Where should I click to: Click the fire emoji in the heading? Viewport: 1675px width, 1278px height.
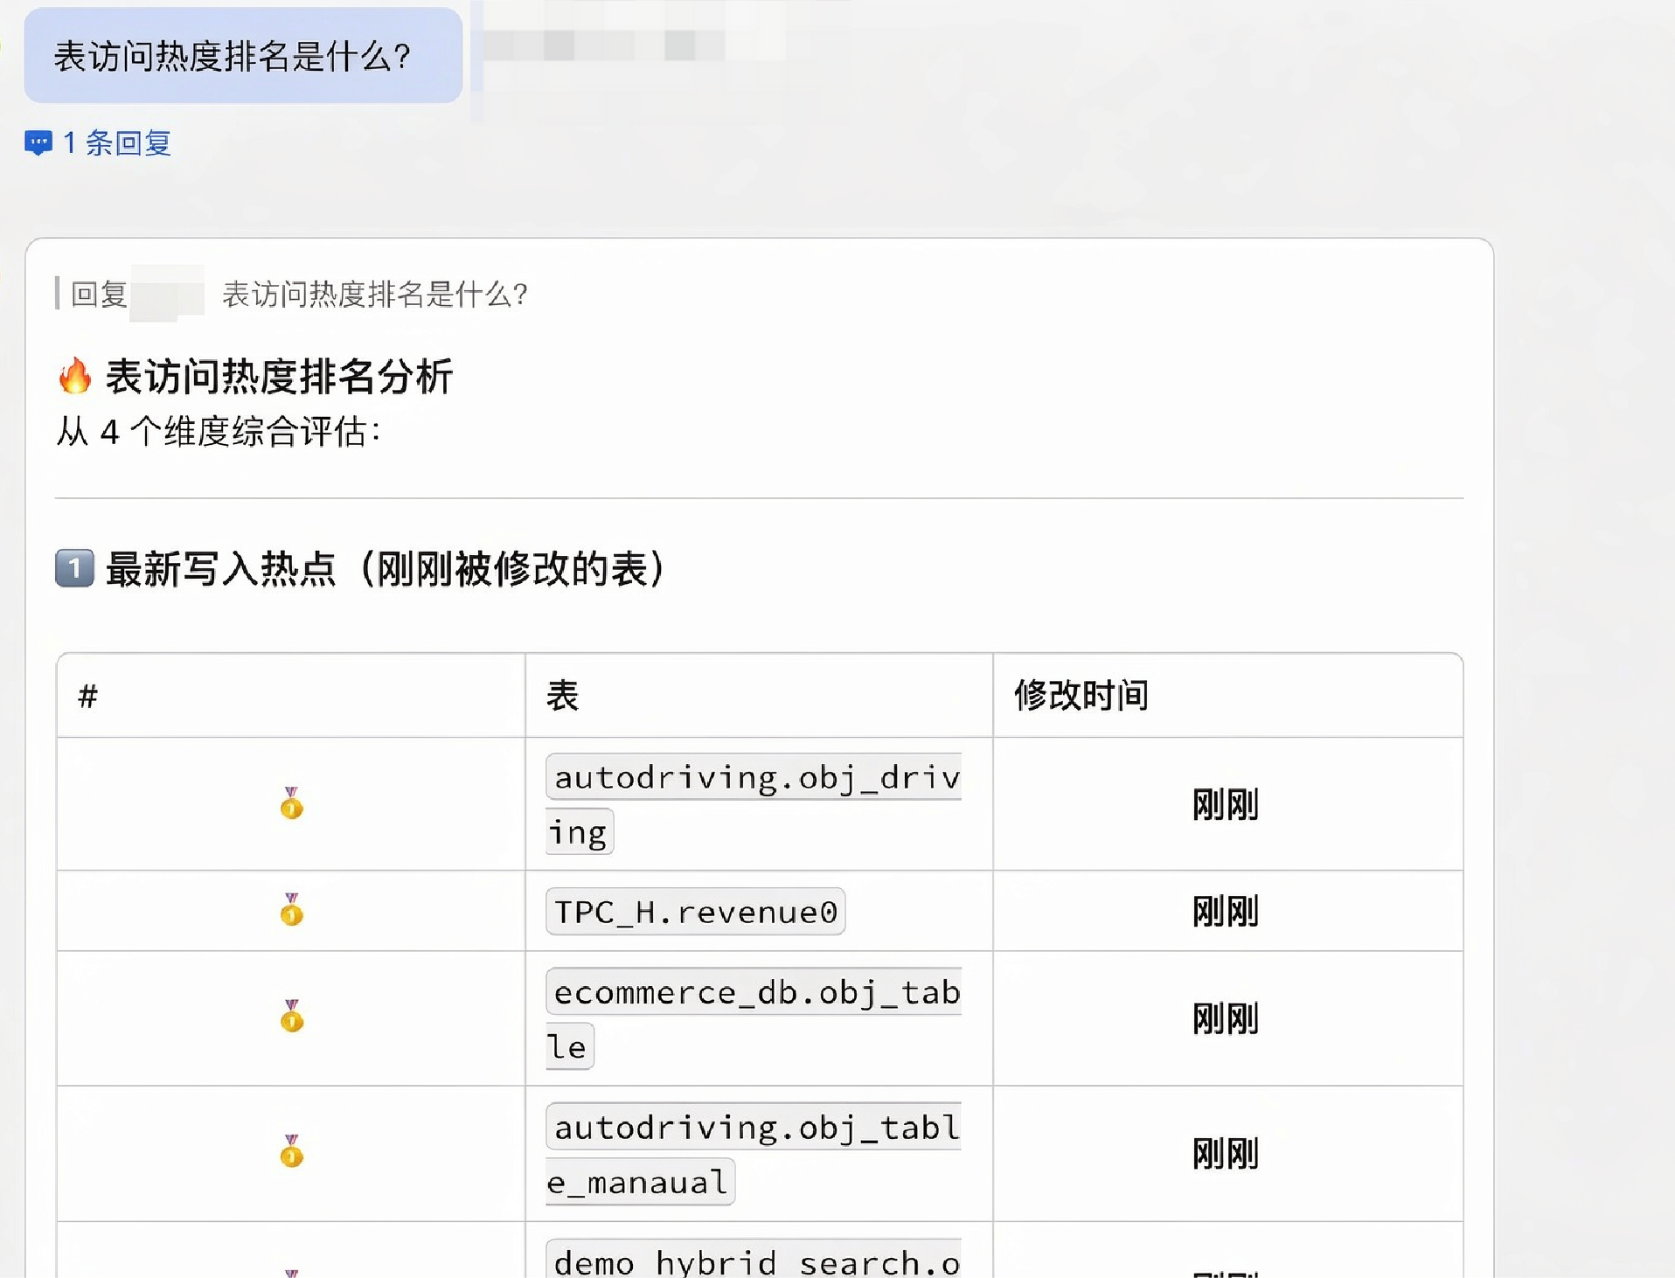(x=75, y=376)
